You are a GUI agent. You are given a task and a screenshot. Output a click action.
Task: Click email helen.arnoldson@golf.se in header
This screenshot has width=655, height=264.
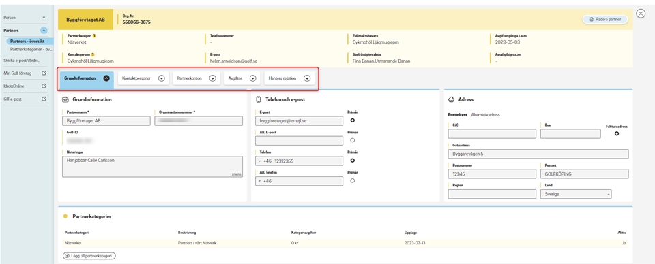click(x=233, y=61)
